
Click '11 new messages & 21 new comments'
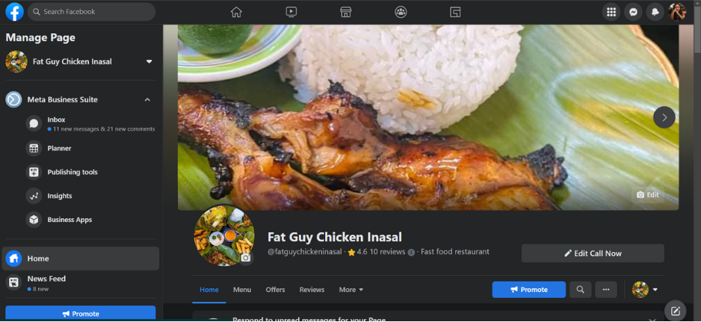[104, 129]
